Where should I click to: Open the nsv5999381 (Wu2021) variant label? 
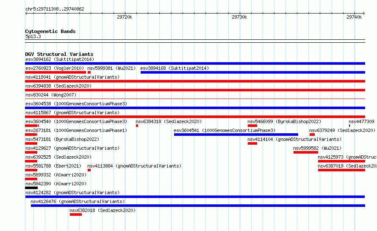pyautogui.click(x=111, y=68)
